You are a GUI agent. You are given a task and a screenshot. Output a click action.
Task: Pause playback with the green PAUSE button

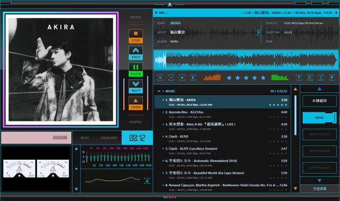coord(136,69)
